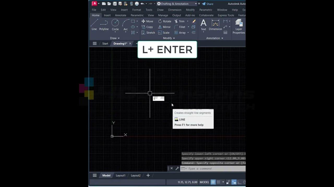Switch to the Start file tab

105,43
